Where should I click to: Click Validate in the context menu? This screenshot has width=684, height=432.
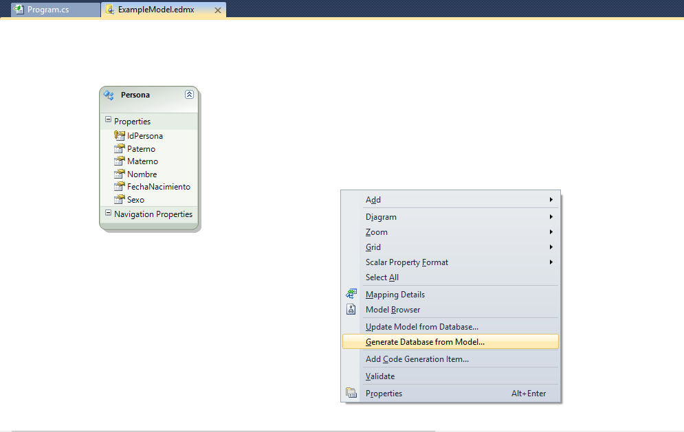click(380, 376)
